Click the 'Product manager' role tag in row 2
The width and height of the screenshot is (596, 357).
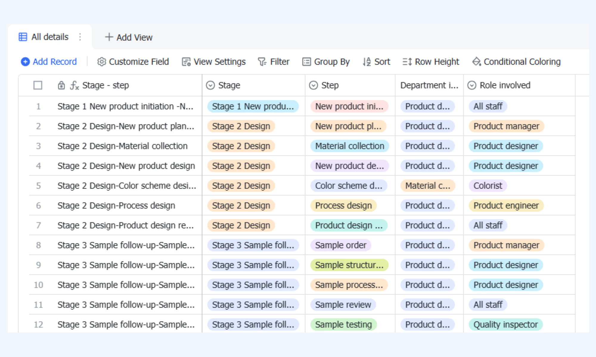pyautogui.click(x=506, y=126)
